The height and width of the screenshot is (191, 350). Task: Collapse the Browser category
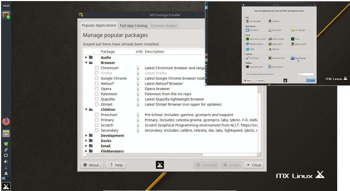(86, 62)
